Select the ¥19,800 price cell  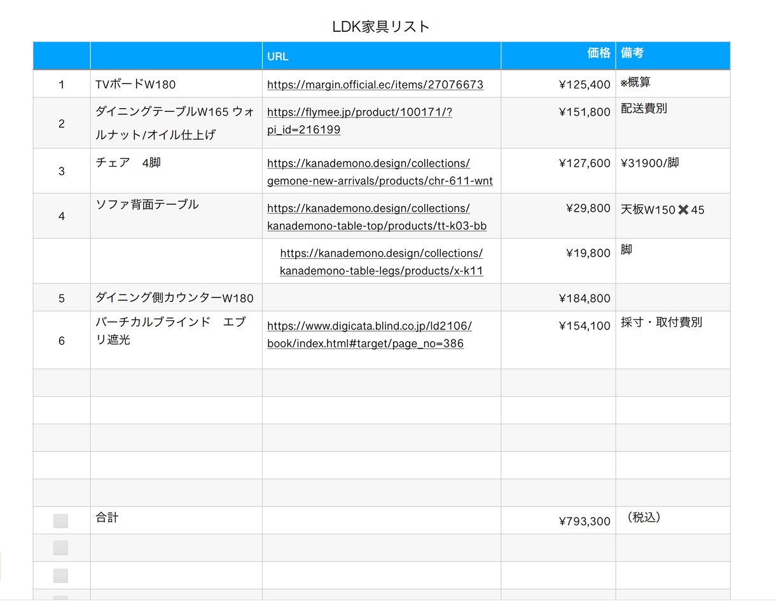point(558,261)
